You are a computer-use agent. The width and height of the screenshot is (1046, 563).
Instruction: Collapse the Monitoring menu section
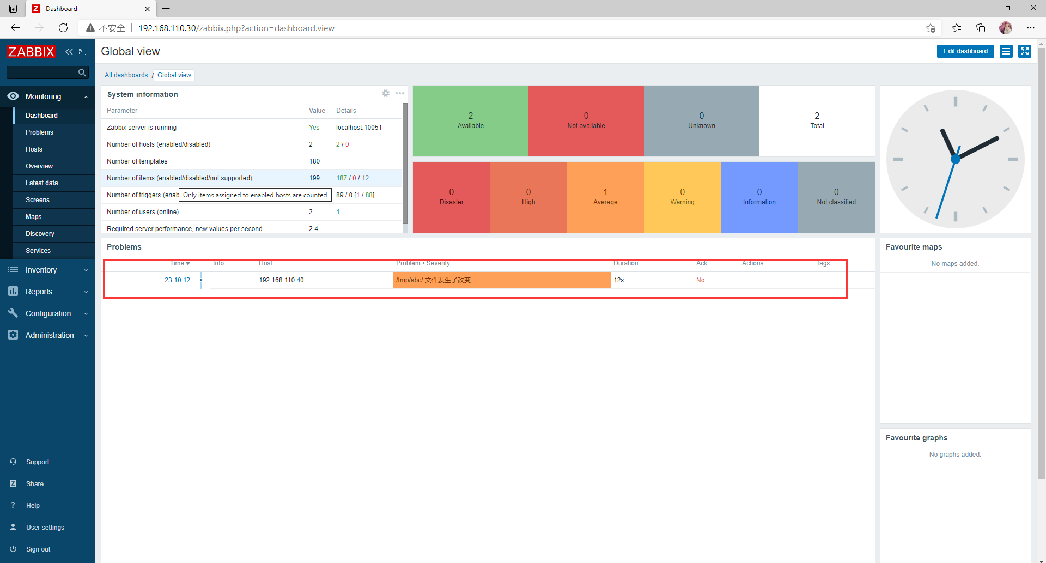[86, 97]
